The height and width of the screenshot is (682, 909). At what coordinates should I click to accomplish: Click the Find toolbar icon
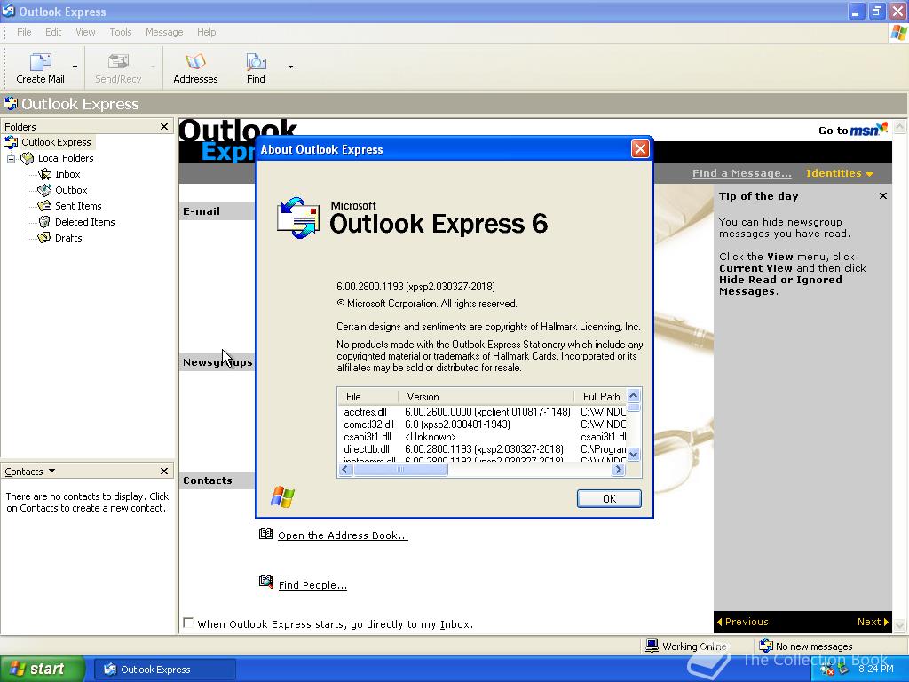click(256, 61)
